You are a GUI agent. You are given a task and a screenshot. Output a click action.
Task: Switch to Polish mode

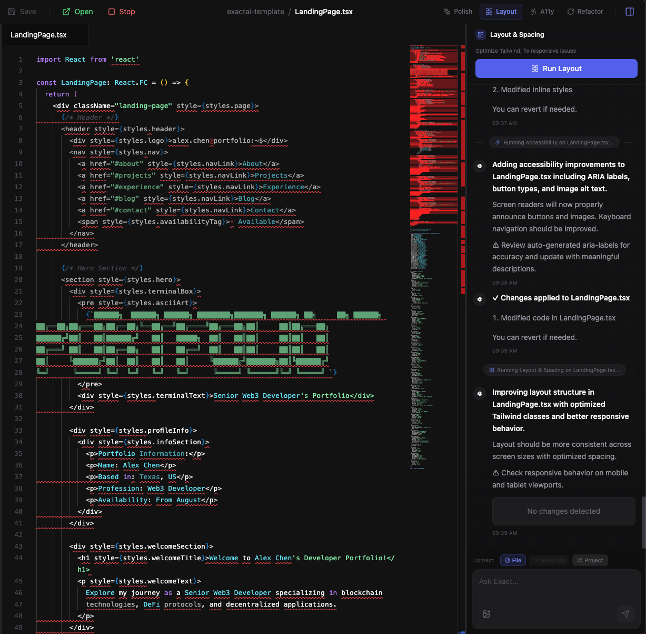458,12
